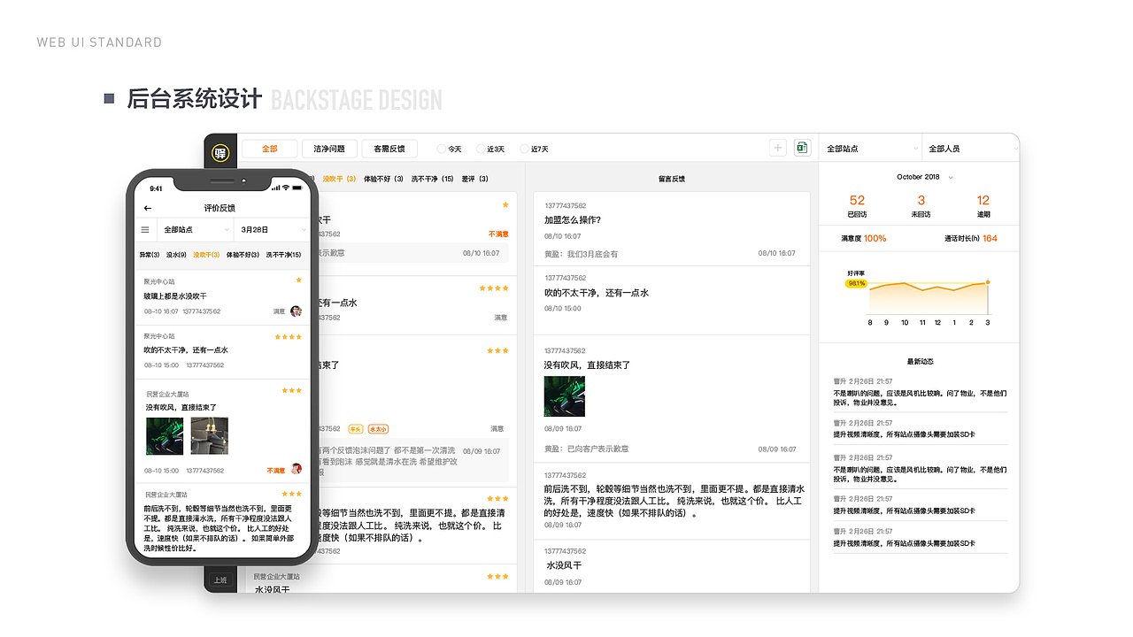Click the 留言反馈 column header
The height and width of the screenshot is (637, 1133).
point(672,179)
